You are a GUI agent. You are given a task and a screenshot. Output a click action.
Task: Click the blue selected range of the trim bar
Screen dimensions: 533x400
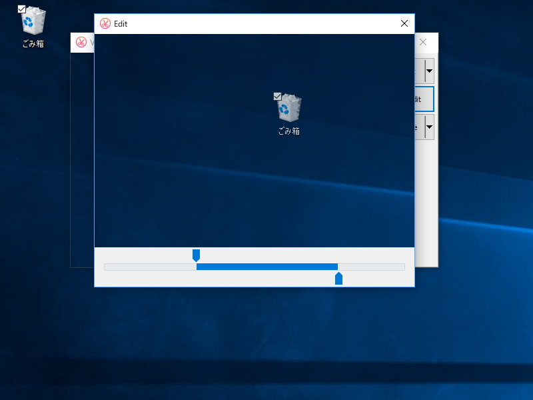(x=267, y=267)
